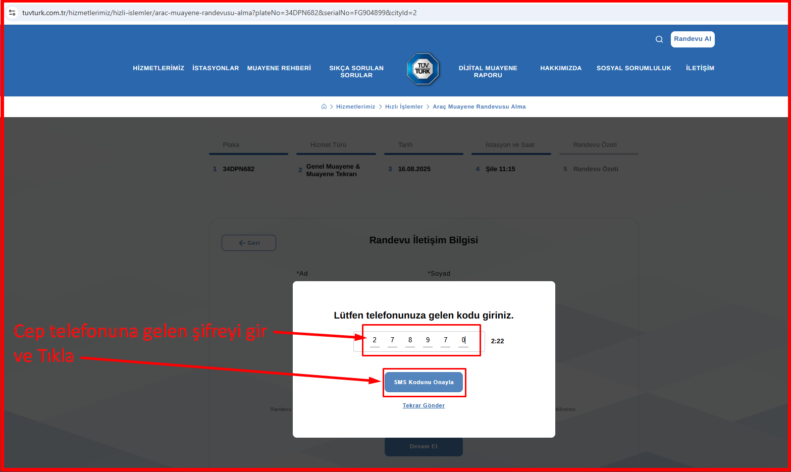Select the Plaka step 34DPN682
The height and width of the screenshot is (472, 791).
tap(248, 158)
